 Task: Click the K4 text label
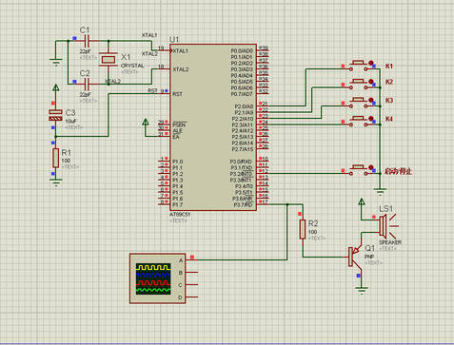(x=389, y=119)
